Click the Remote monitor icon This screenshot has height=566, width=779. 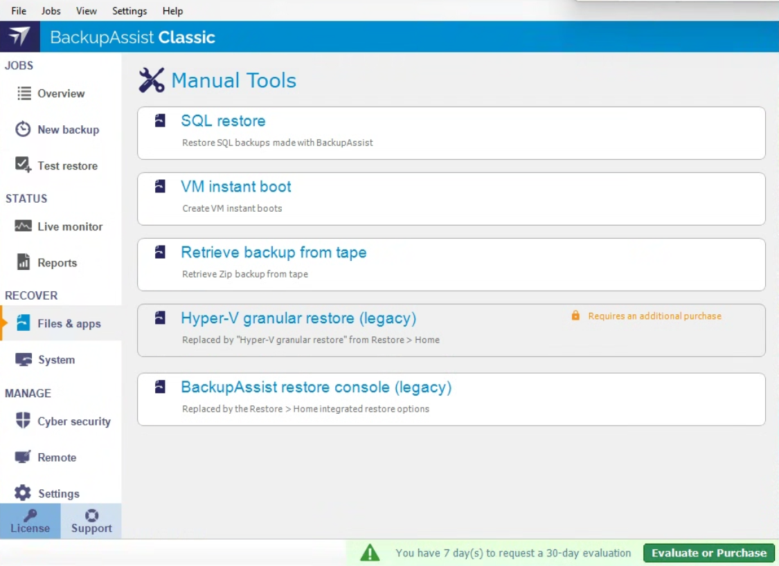(x=24, y=457)
